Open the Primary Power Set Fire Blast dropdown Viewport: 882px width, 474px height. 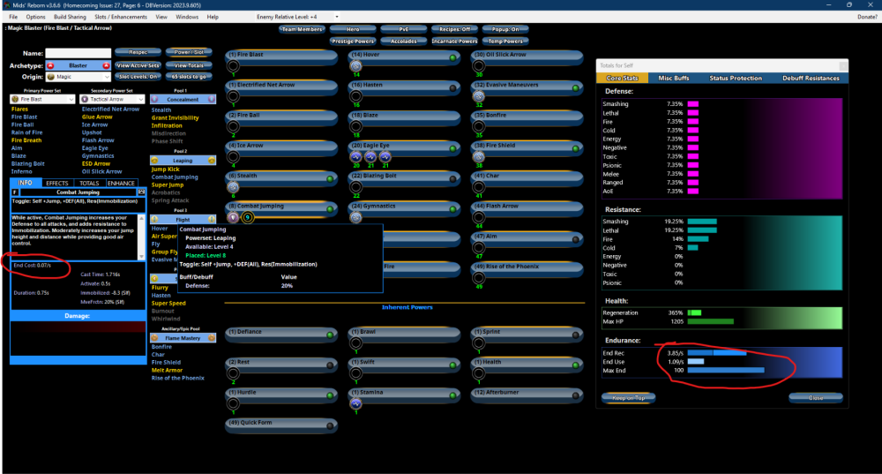[41, 100]
